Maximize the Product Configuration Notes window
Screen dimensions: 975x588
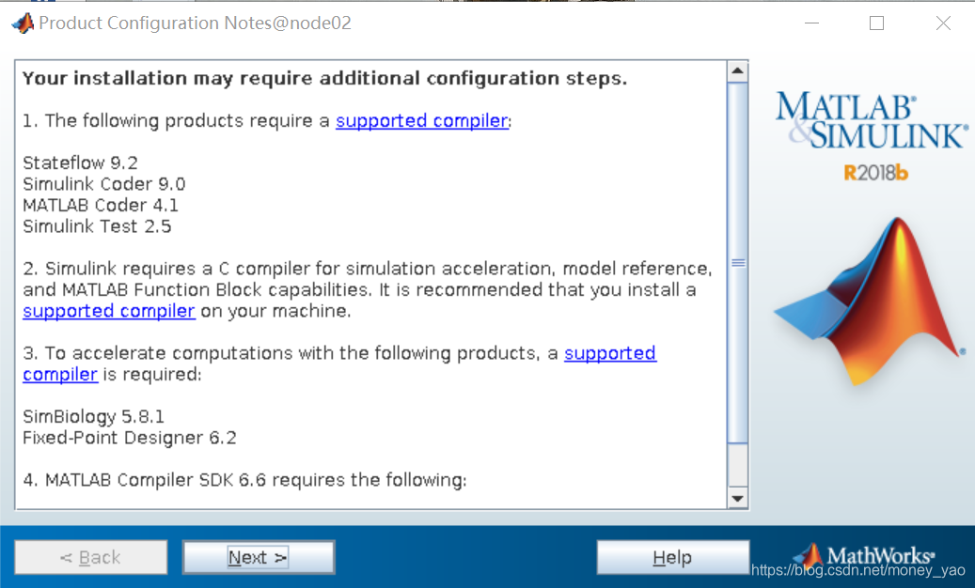[x=877, y=23]
